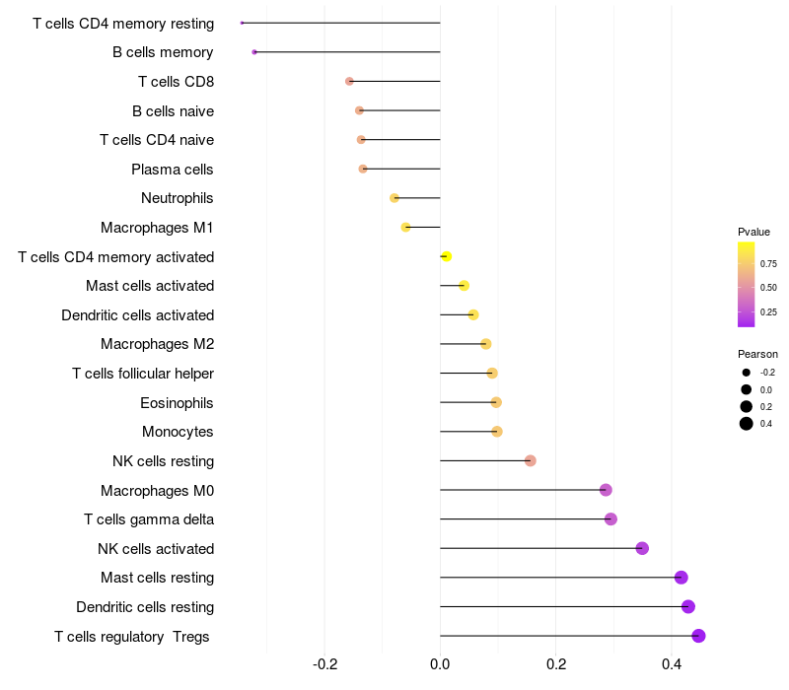Click the Pearson -0.2 legend circle

point(747,373)
